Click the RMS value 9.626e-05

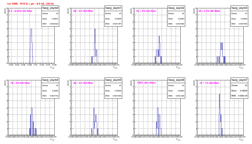[x=243, y=96]
